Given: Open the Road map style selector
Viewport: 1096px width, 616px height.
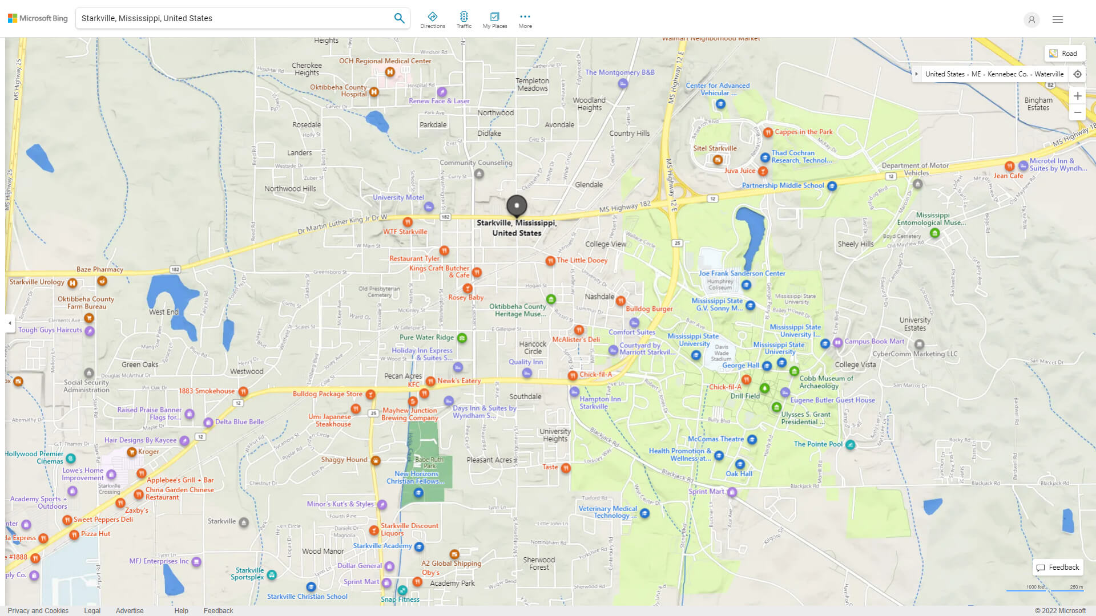Looking at the screenshot, I should 1064,53.
